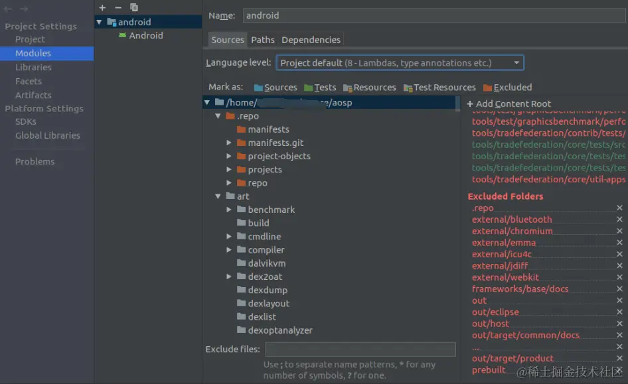This screenshot has width=628, height=384.
Task: Collapse the /home aosp content root
Action: (x=206, y=103)
